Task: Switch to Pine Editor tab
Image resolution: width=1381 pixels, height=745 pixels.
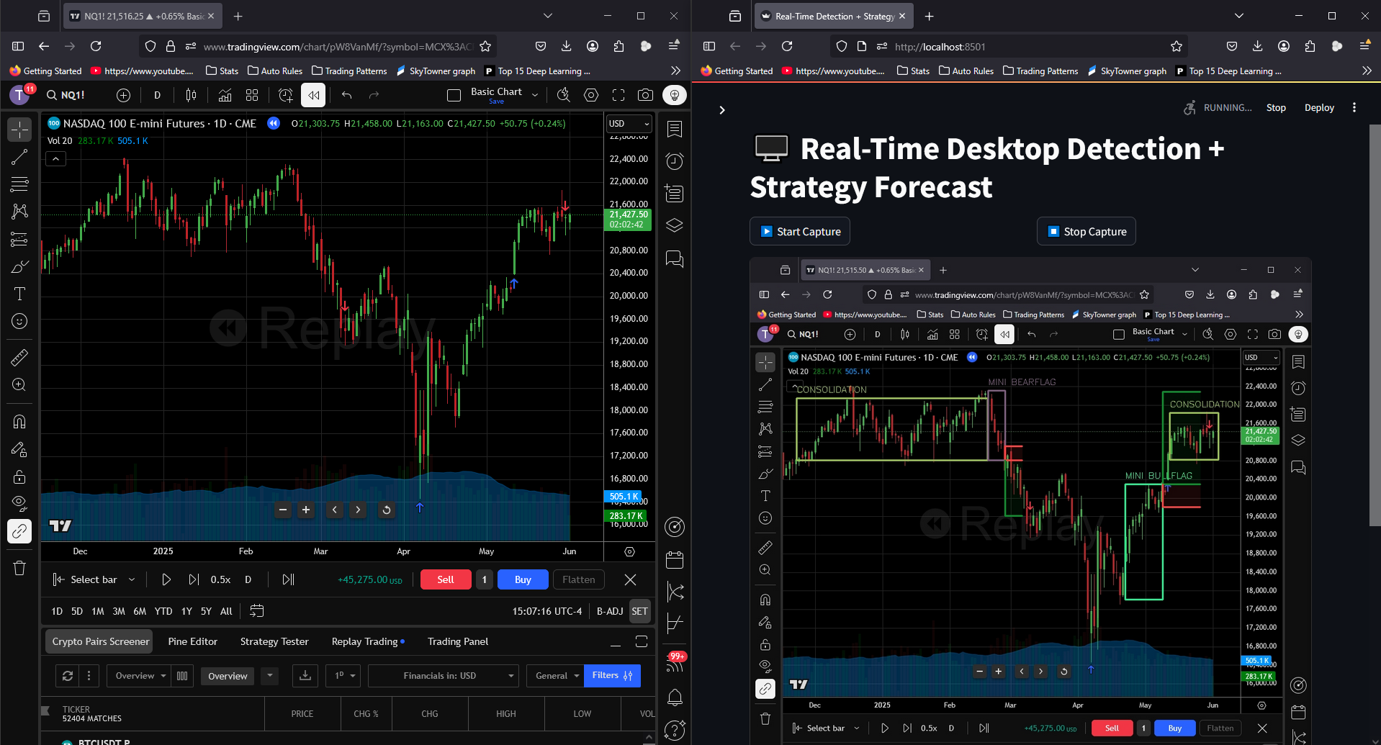Action: click(192, 641)
